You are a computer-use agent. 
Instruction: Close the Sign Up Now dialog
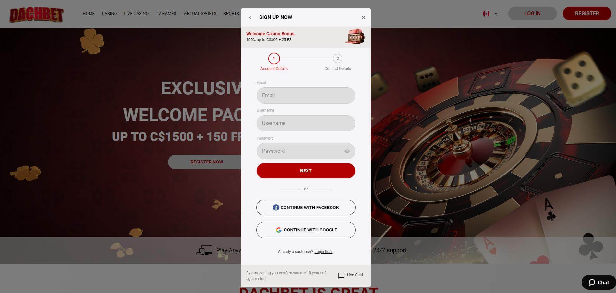pos(363,17)
